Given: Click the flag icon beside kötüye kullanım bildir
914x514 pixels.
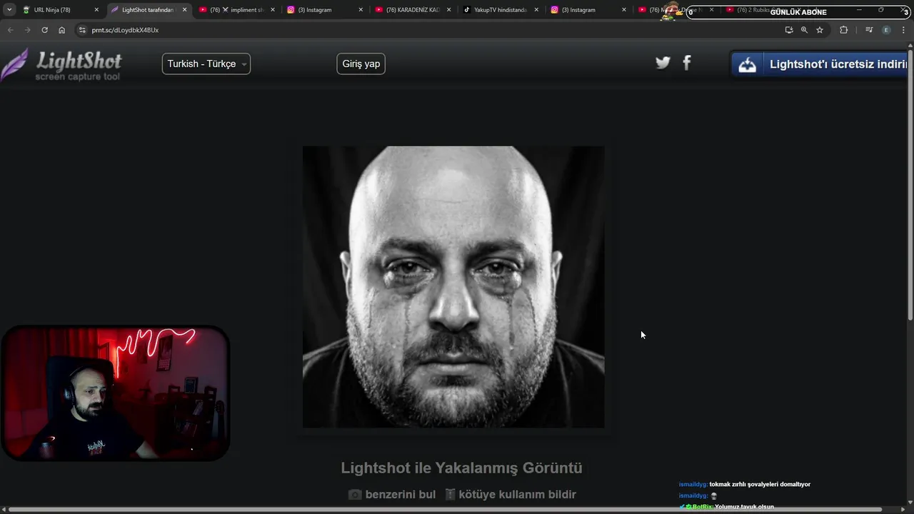Looking at the screenshot, I should click(450, 494).
